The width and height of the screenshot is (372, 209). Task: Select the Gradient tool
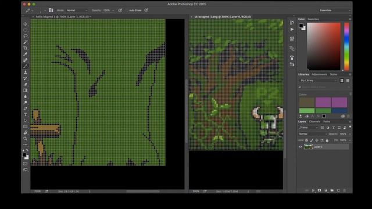[26, 91]
